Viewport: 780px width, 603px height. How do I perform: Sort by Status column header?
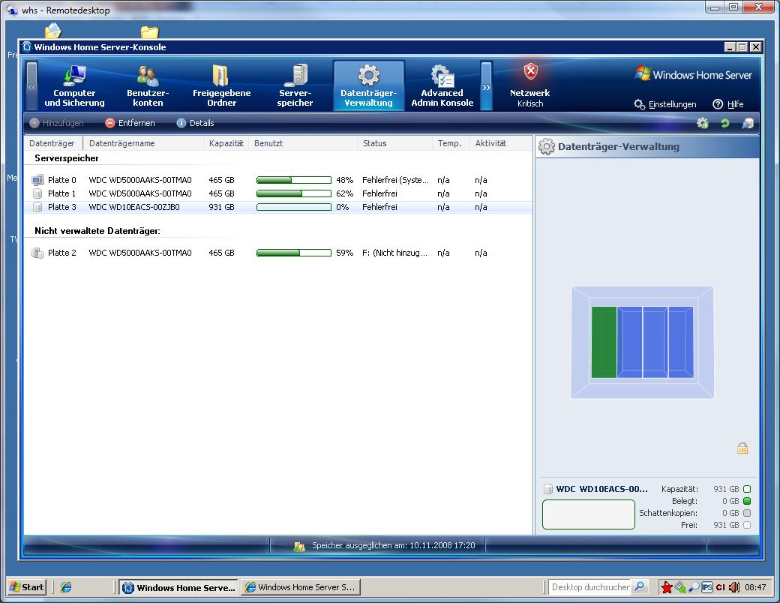[395, 143]
